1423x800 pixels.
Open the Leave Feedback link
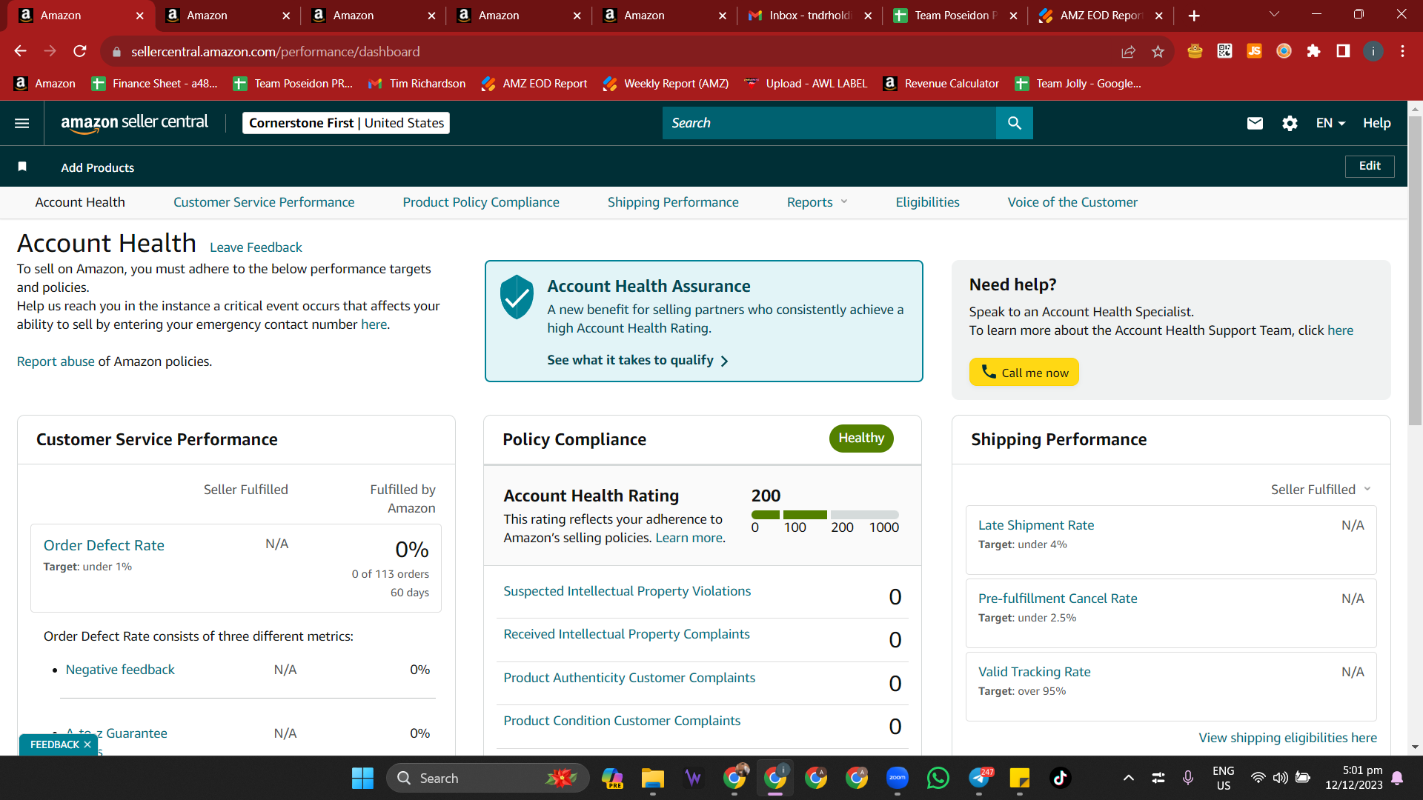coord(256,247)
